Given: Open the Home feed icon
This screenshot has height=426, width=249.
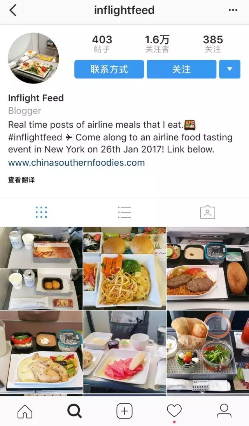Looking at the screenshot, I should [25, 411].
